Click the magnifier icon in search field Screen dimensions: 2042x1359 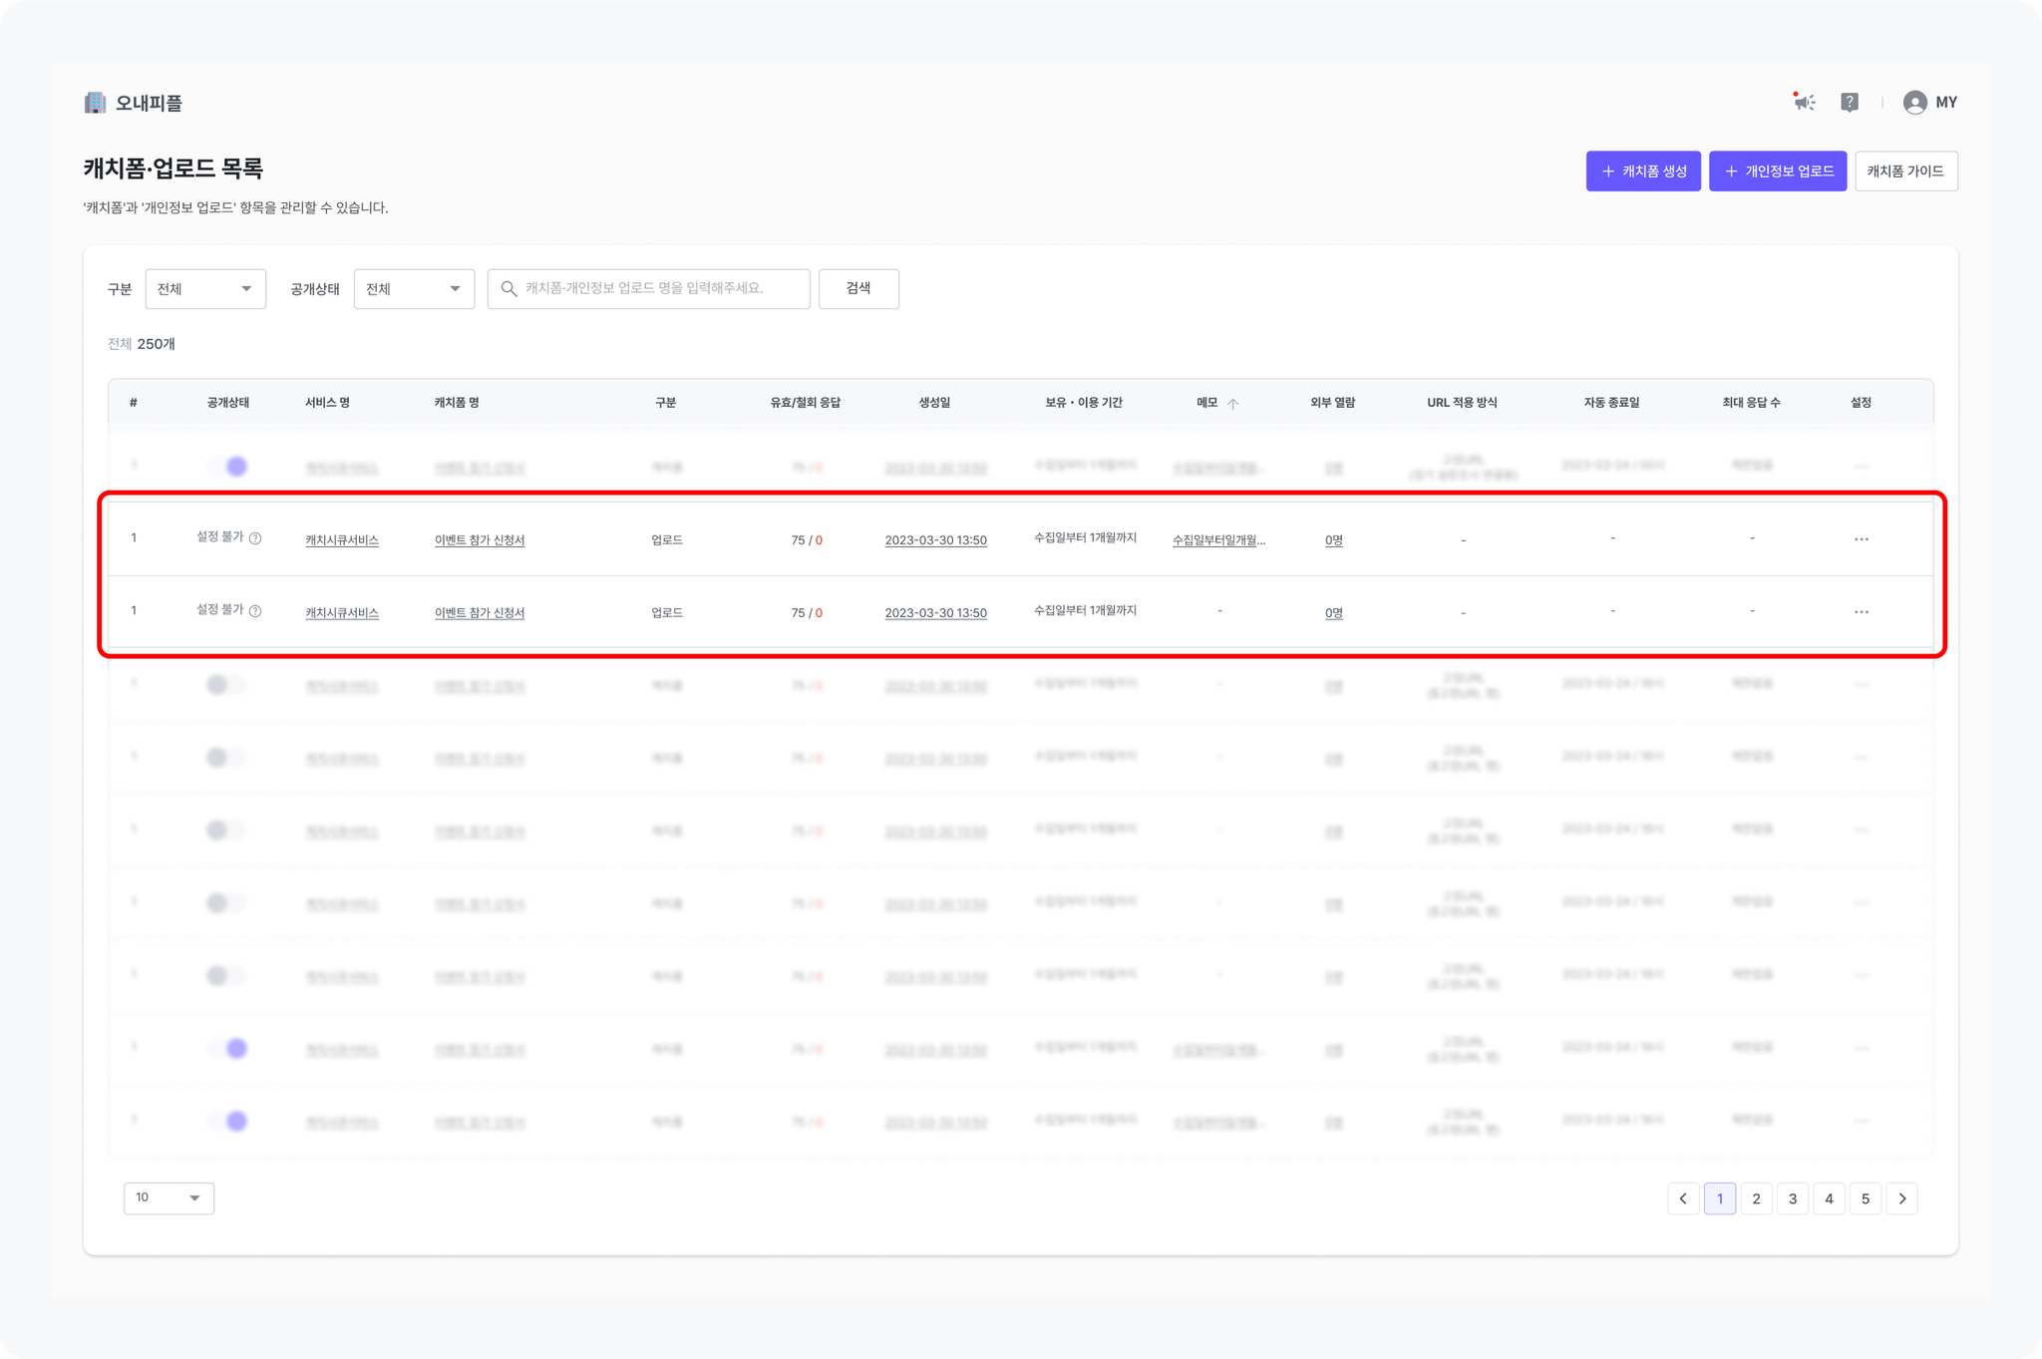coord(509,288)
